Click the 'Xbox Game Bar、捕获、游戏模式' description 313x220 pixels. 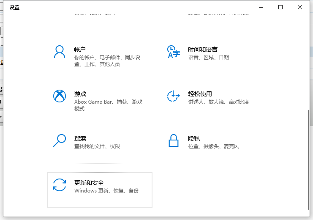pyautogui.click(x=108, y=105)
